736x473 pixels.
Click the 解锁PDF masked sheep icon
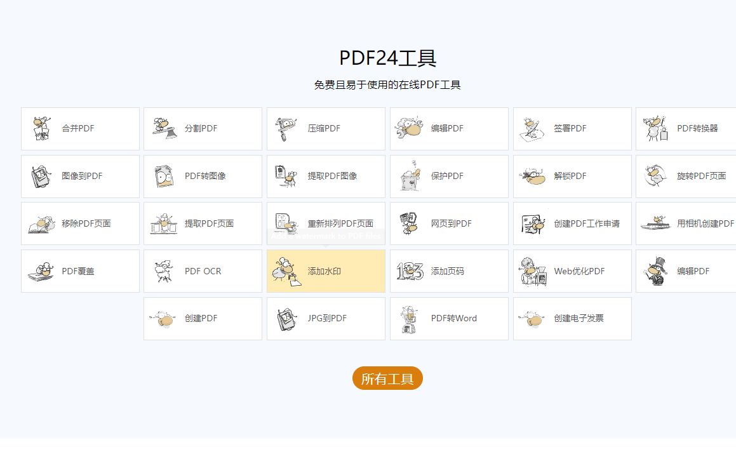click(532, 176)
